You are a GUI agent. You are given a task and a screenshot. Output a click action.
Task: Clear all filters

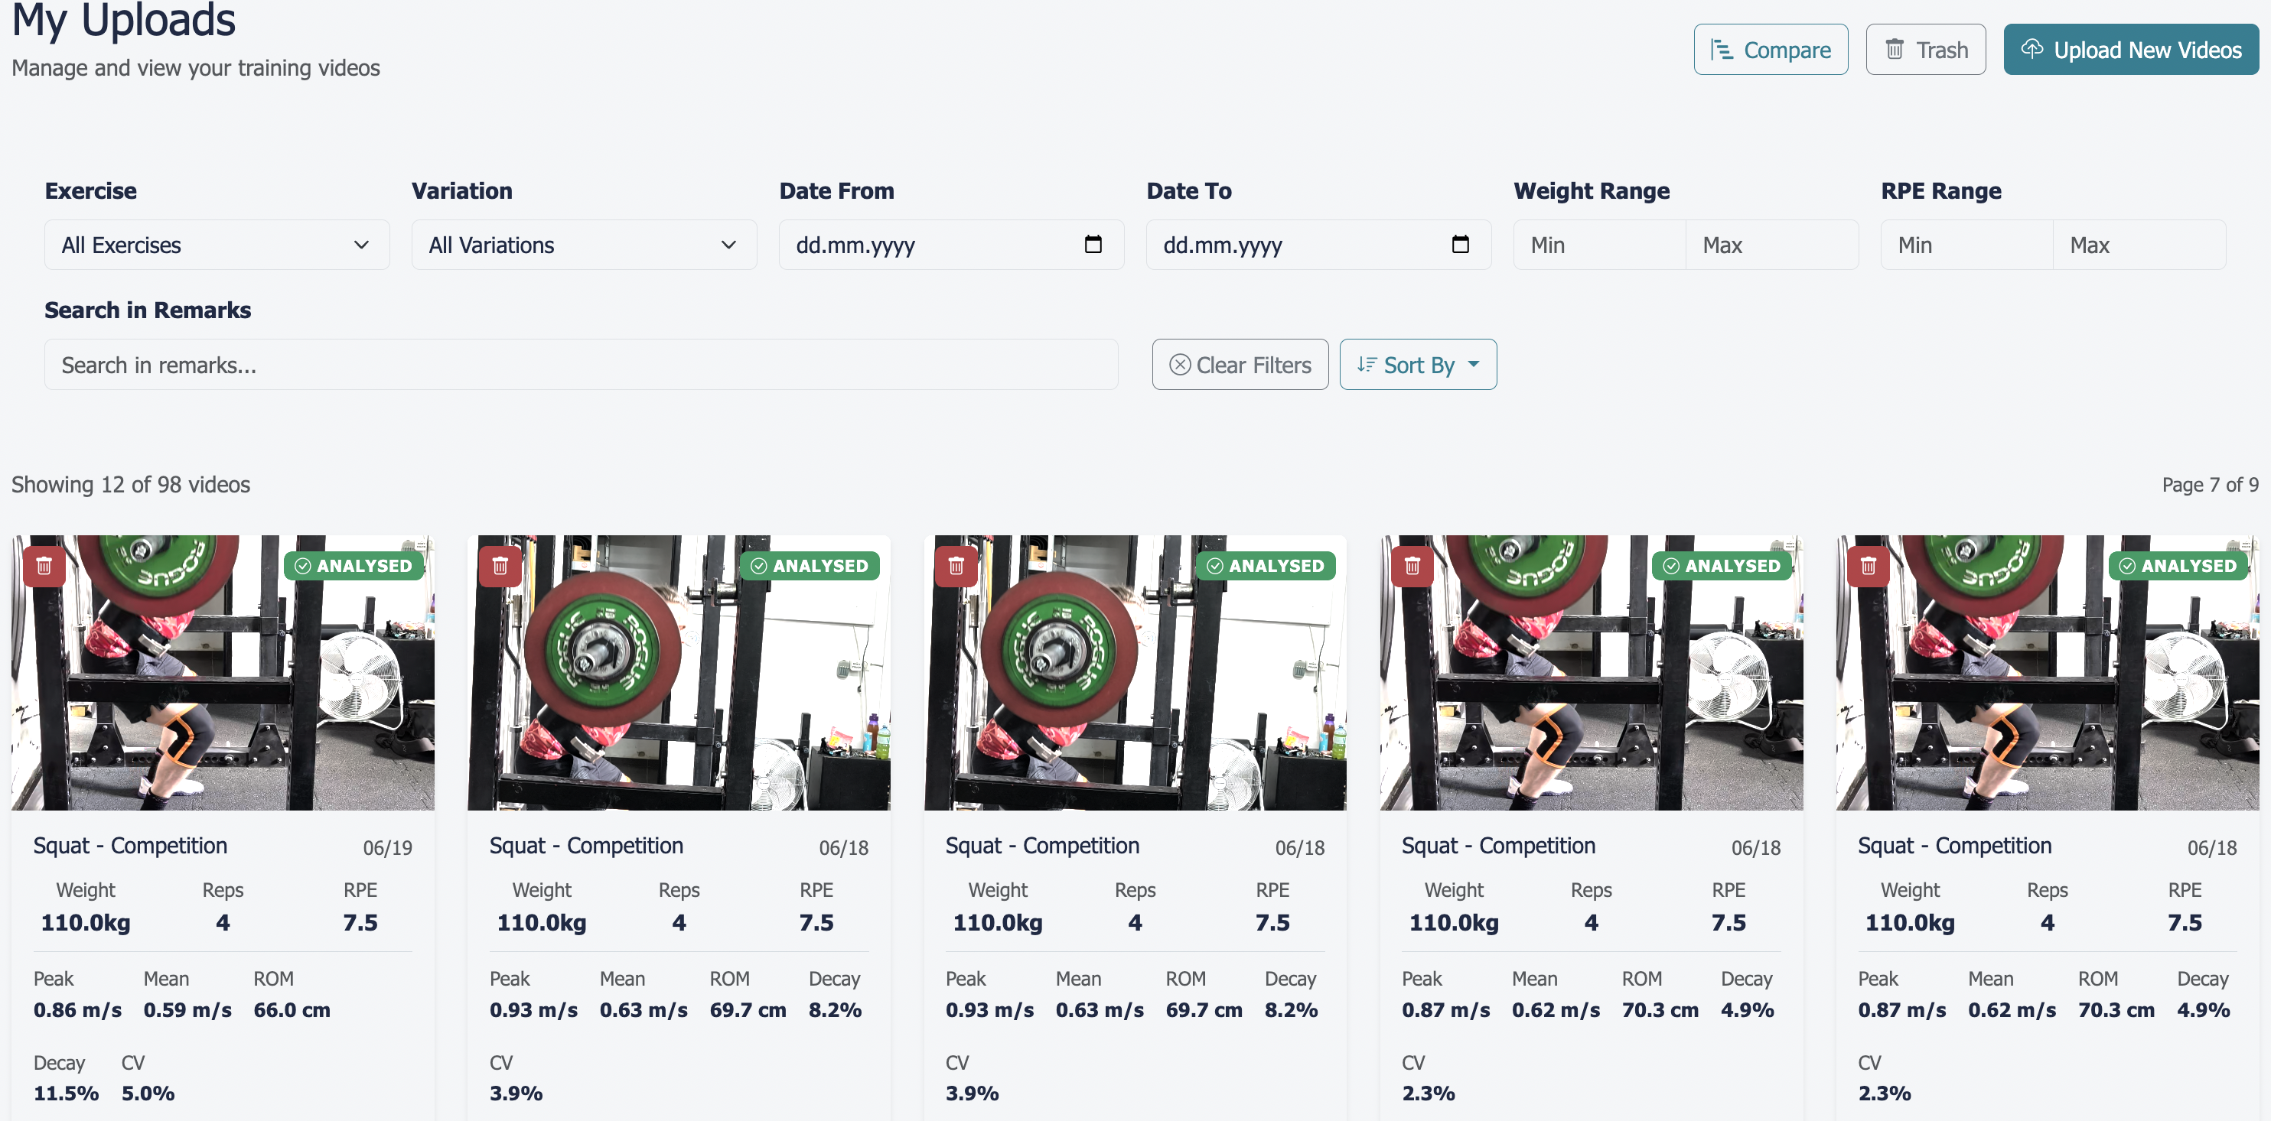click(x=1240, y=365)
